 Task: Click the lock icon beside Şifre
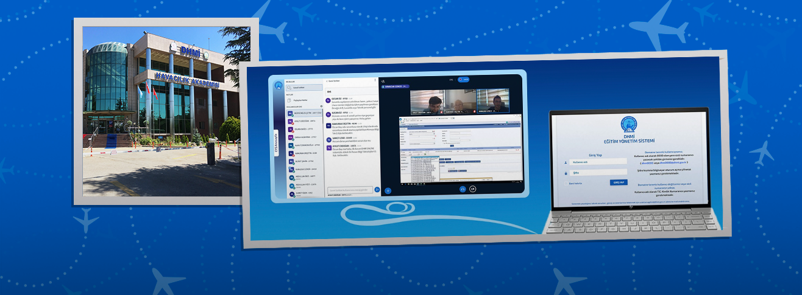[566, 173]
